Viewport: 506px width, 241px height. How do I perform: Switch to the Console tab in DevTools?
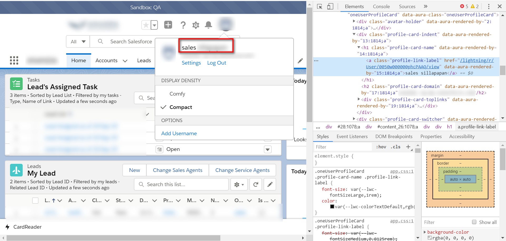coord(381,6)
